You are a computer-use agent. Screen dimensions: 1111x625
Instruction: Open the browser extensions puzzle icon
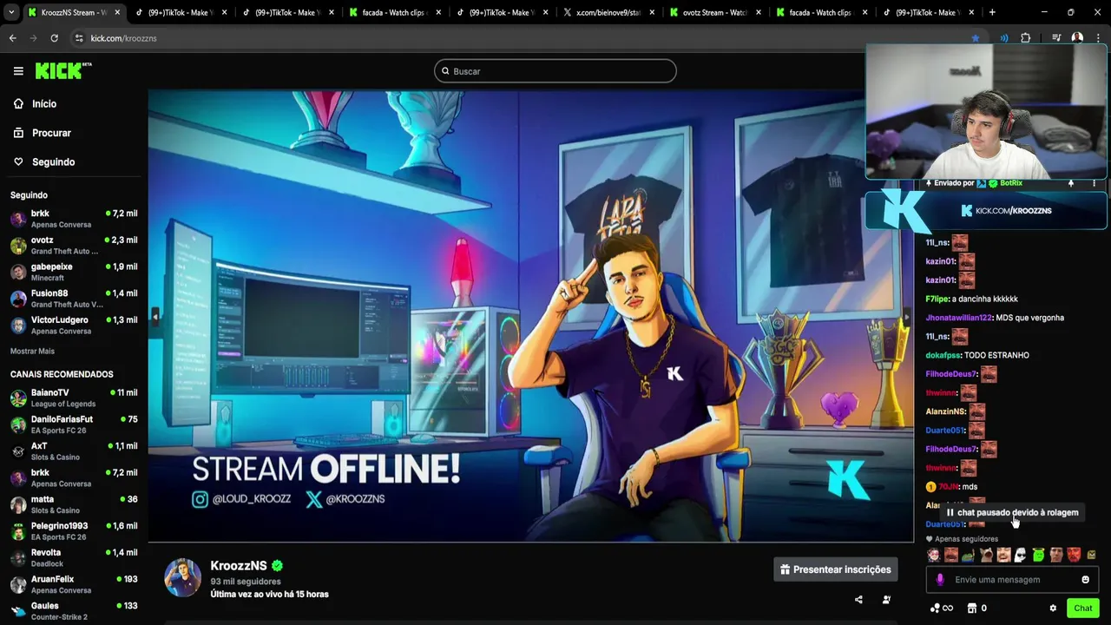(1025, 38)
